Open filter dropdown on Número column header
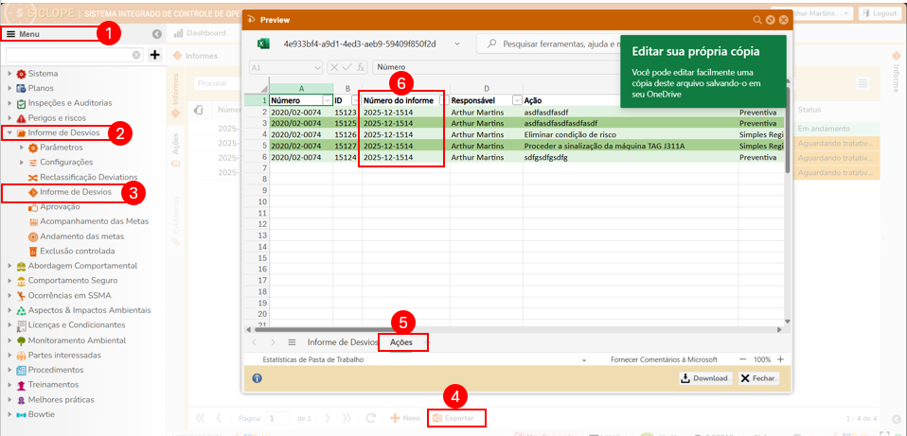This screenshot has height=436, width=907. 327,100
